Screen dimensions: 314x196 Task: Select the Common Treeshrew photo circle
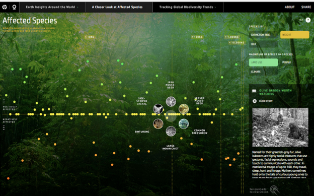pos(184,123)
